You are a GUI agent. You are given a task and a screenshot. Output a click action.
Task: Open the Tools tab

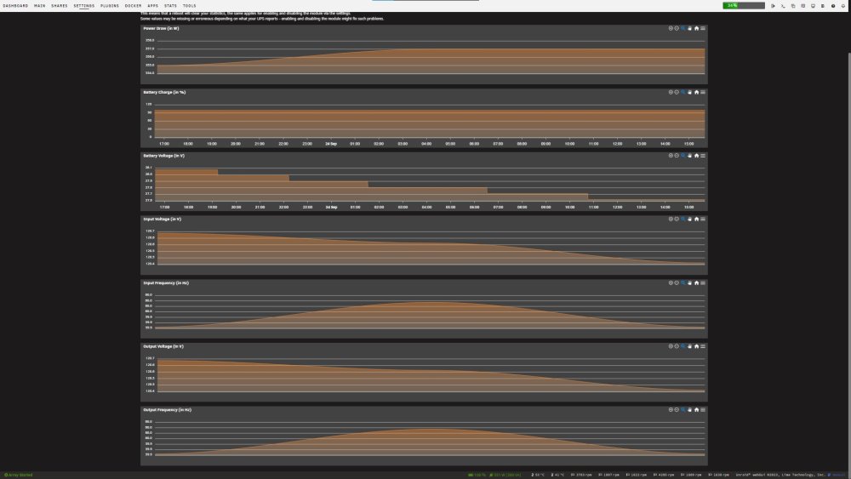(x=190, y=5)
